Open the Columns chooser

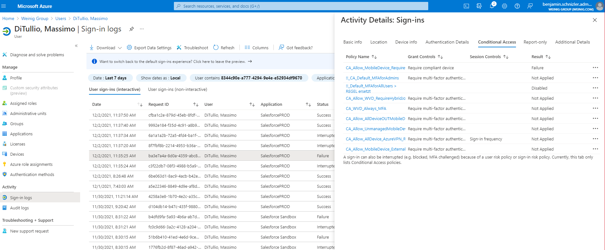[x=257, y=48]
